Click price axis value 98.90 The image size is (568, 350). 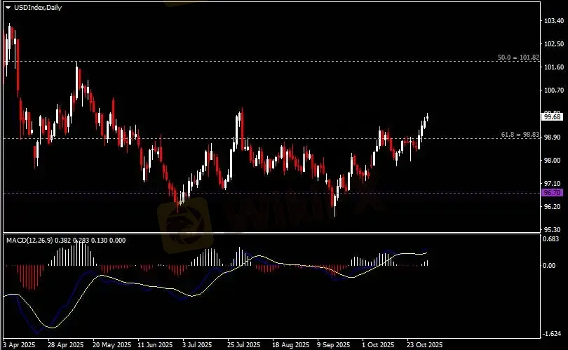(553, 137)
